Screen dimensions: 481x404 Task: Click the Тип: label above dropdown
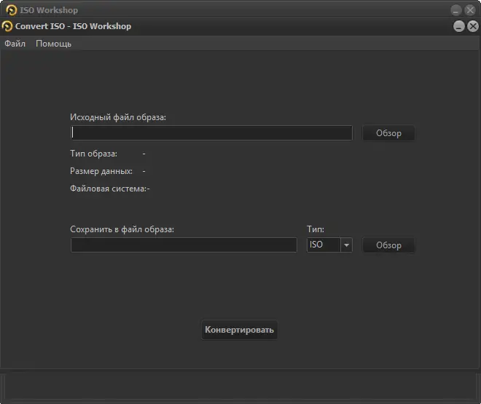(x=316, y=229)
